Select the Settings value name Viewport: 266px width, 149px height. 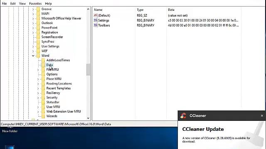pyautogui.click(x=103, y=20)
